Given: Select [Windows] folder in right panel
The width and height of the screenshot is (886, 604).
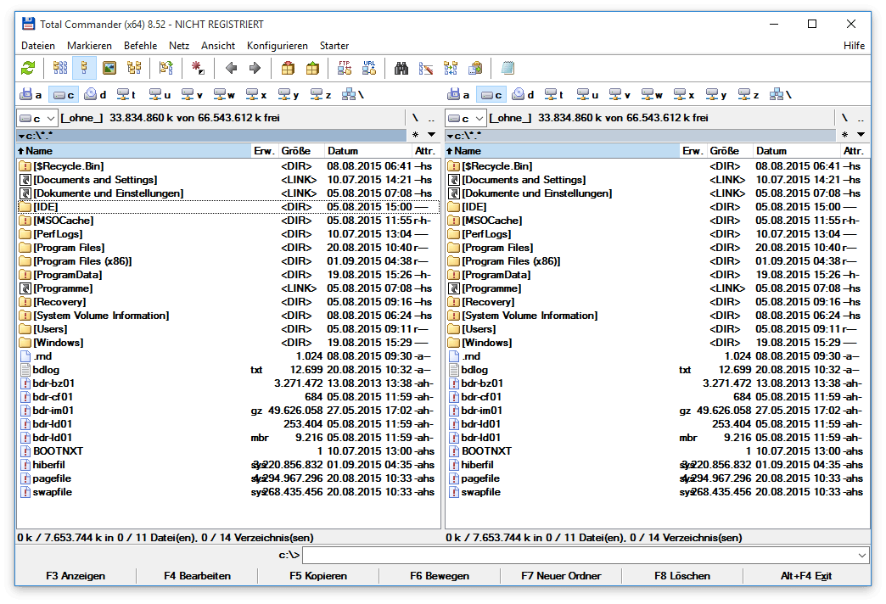Looking at the screenshot, I should point(657,343).
